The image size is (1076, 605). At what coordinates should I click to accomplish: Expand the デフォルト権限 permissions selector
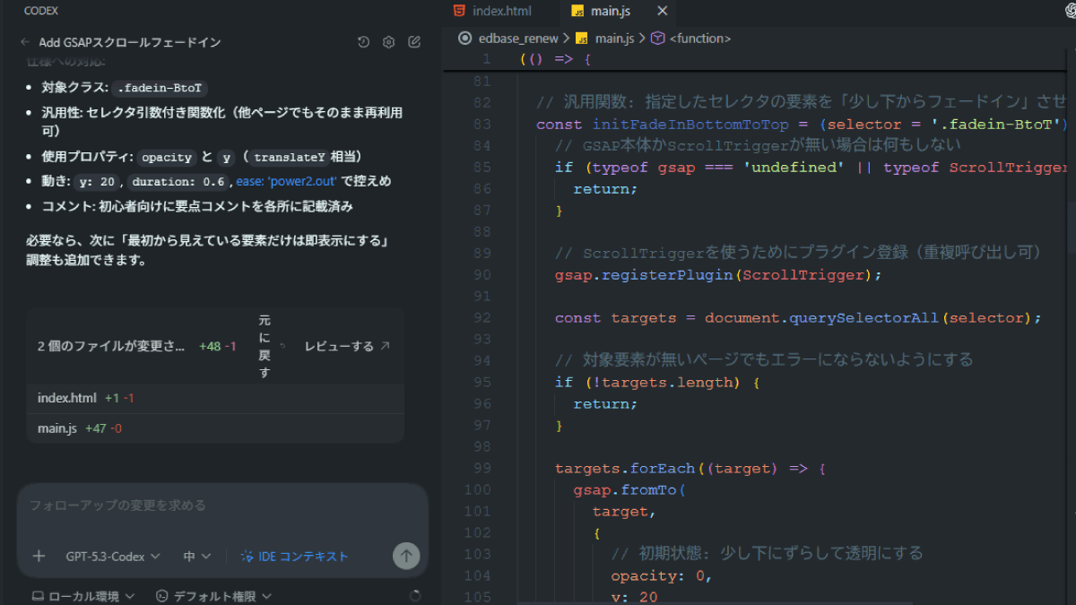[213, 596]
